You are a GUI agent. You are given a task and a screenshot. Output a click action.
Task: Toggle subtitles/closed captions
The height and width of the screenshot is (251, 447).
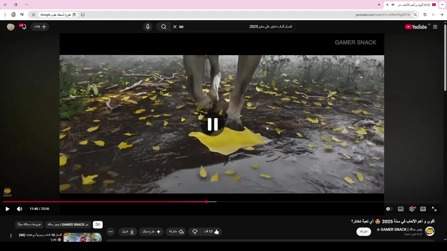tap(401, 209)
